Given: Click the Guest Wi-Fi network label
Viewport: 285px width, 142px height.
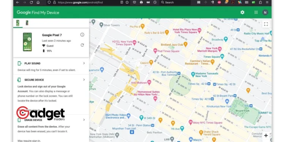Looking at the screenshot, I should (50, 46).
